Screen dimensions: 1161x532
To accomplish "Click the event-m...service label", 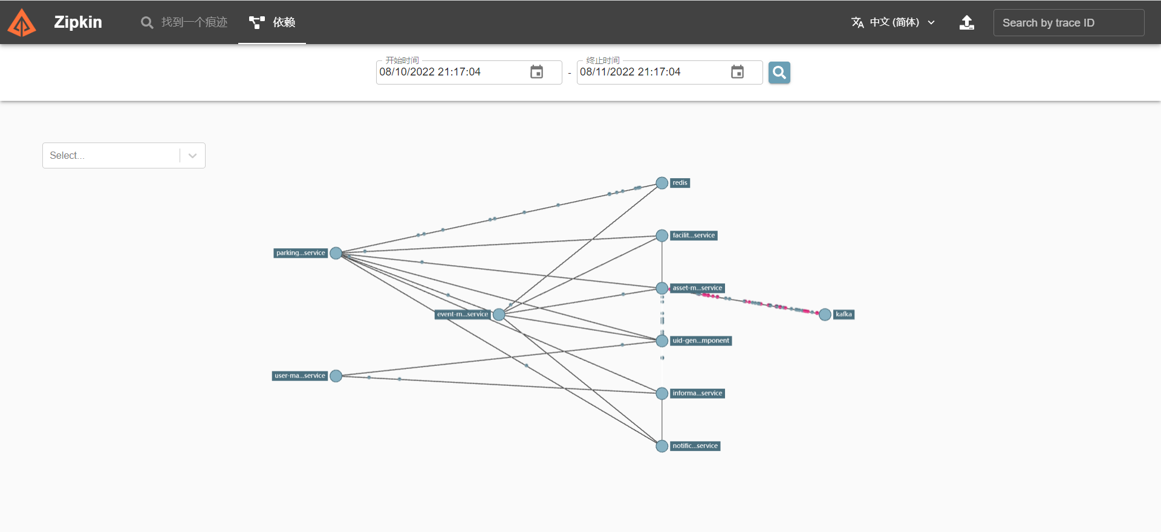I will (x=463, y=315).
